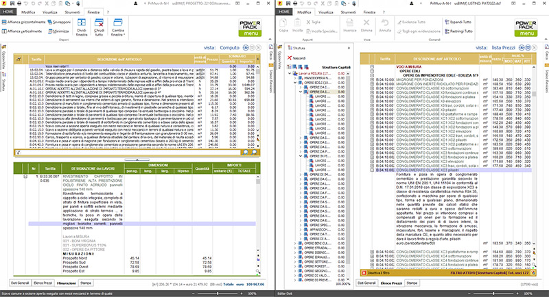Click last Struttura Capitoli toolbar icon
Viewport: 549px width, 297px height.
pos(306,67)
